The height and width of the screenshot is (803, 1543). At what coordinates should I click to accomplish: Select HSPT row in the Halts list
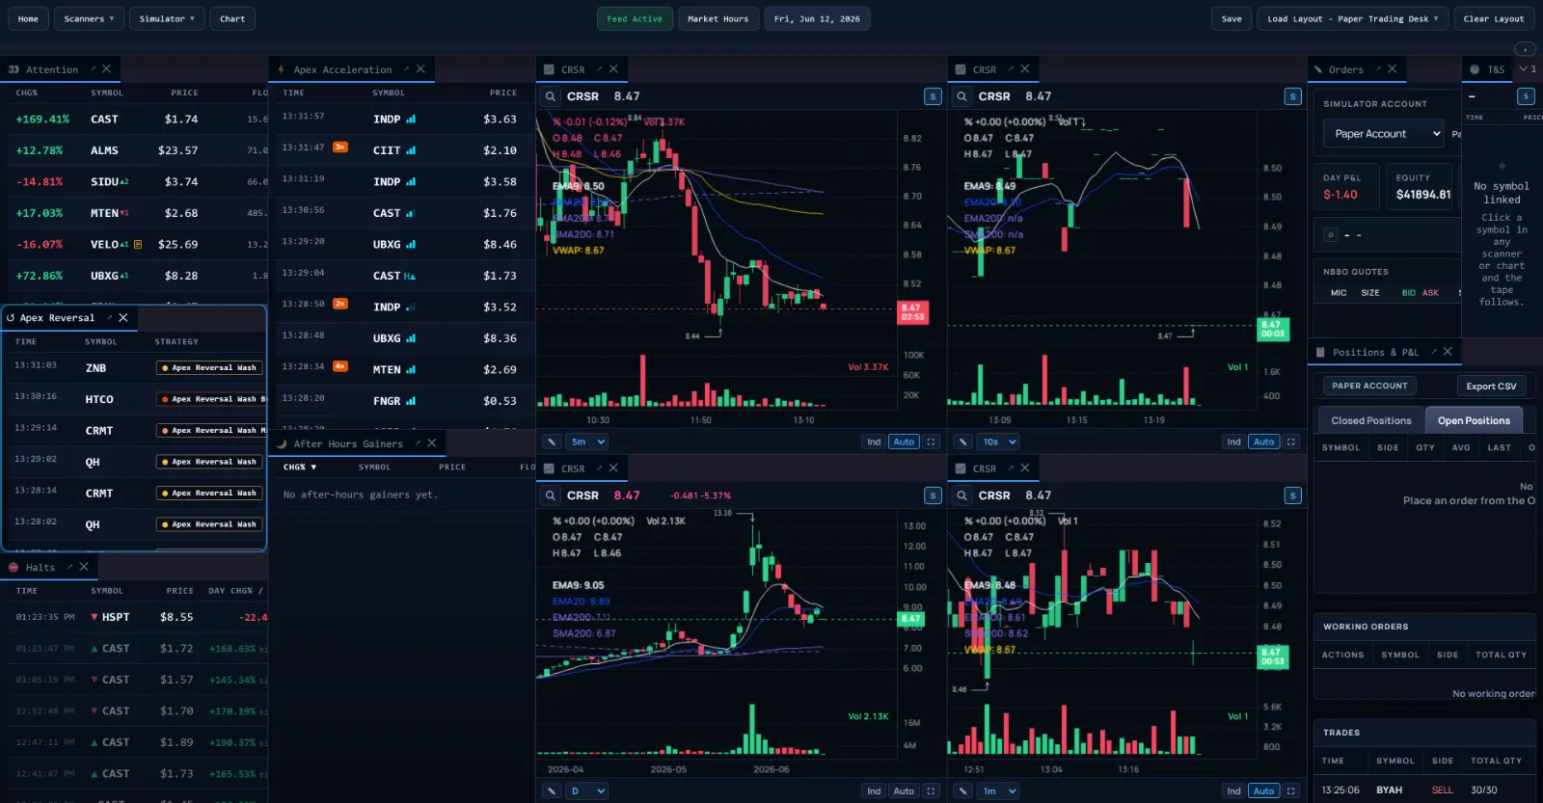pyautogui.click(x=136, y=617)
